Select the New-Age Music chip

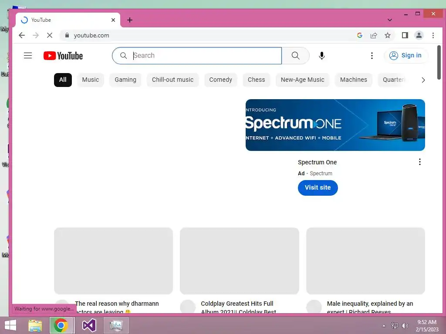click(303, 80)
